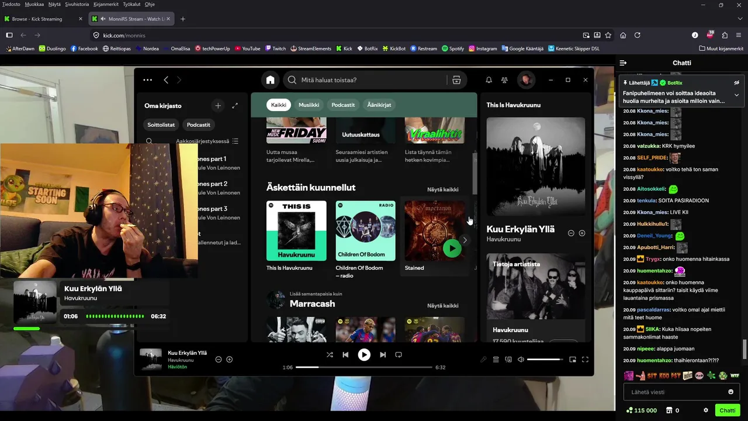Open Children Of Bodom radio card

tap(365, 240)
